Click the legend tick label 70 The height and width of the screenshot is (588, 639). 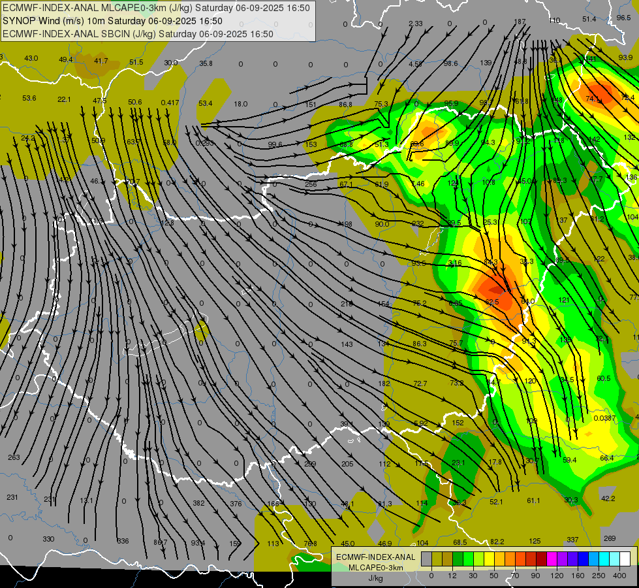coord(515,576)
